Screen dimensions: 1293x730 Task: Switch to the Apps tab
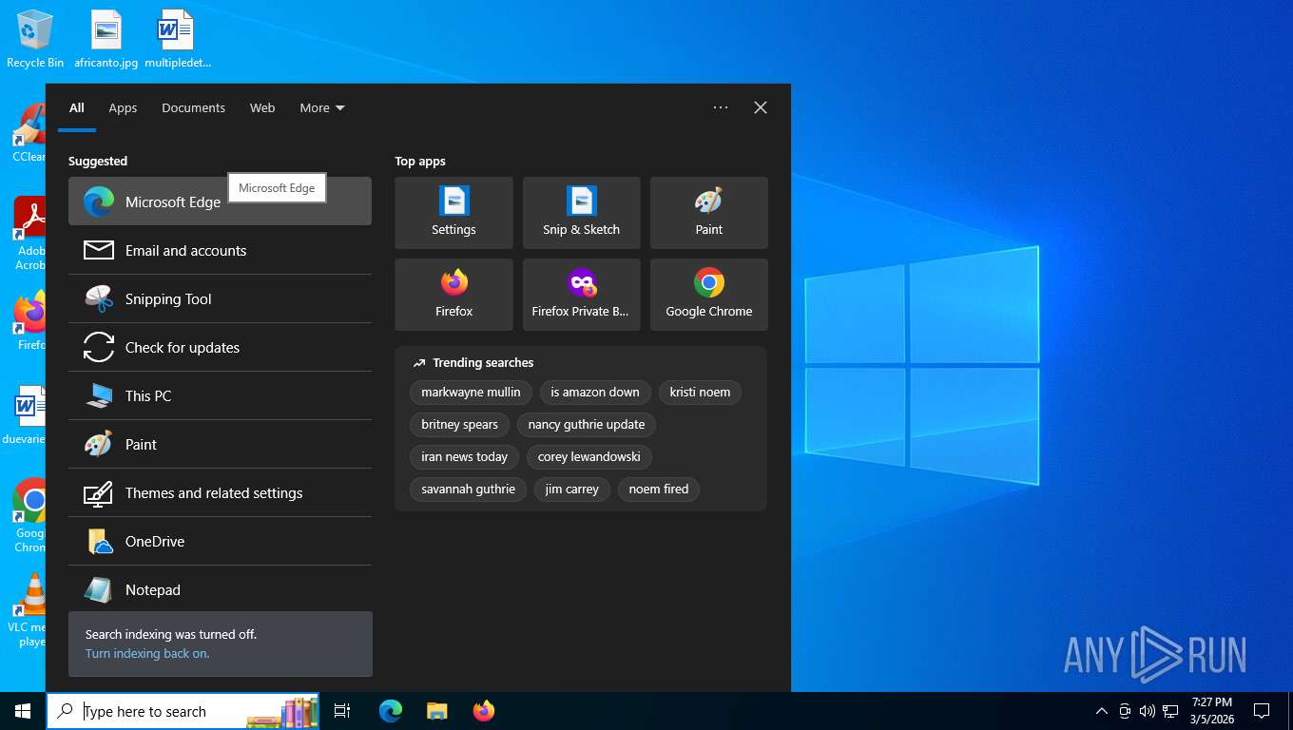click(123, 107)
